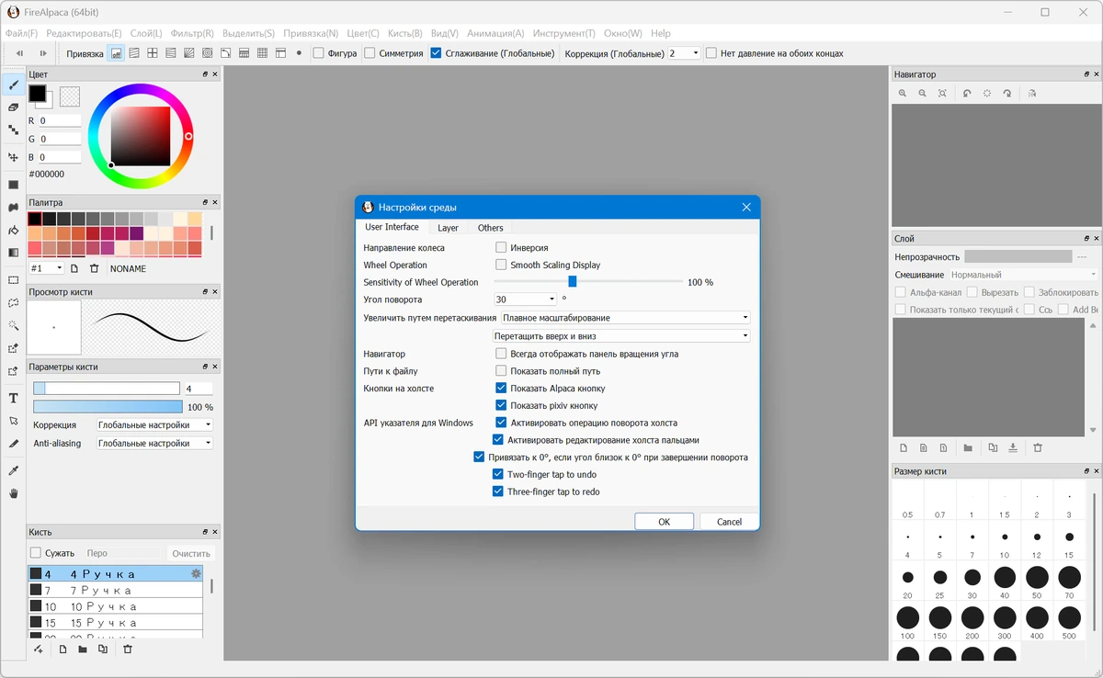Select the Brush tool in left toolbar
The width and height of the screenshot is (1103, 678).
tap(13, 85)
